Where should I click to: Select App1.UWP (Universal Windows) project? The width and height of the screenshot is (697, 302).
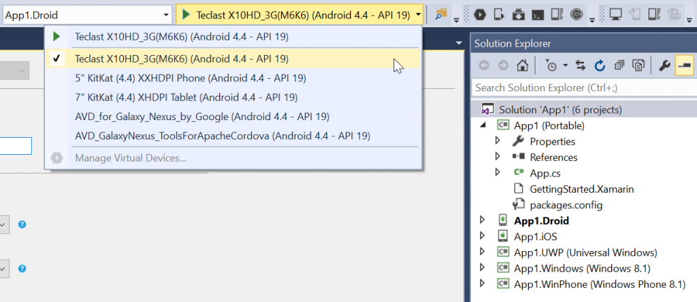coord(585,252)
